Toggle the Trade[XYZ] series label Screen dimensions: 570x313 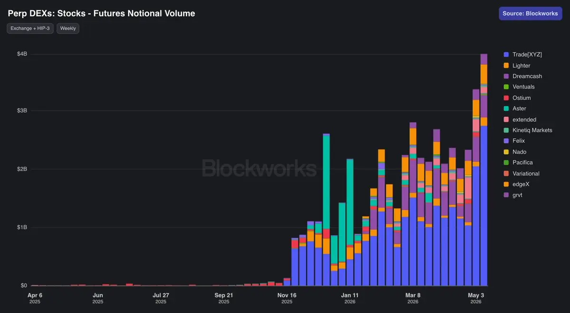tap(527, 55)
